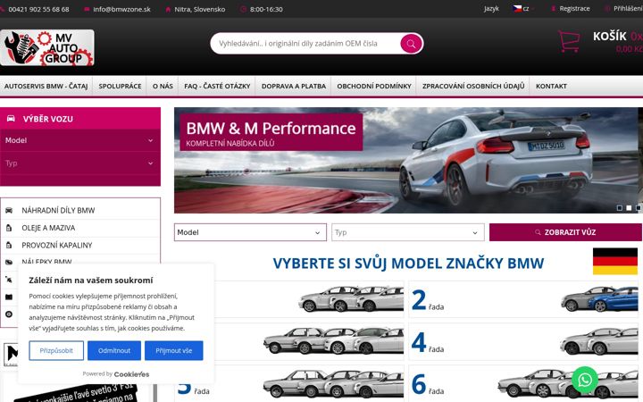Open the Spolupráce menu item

(x=120, y=86)
